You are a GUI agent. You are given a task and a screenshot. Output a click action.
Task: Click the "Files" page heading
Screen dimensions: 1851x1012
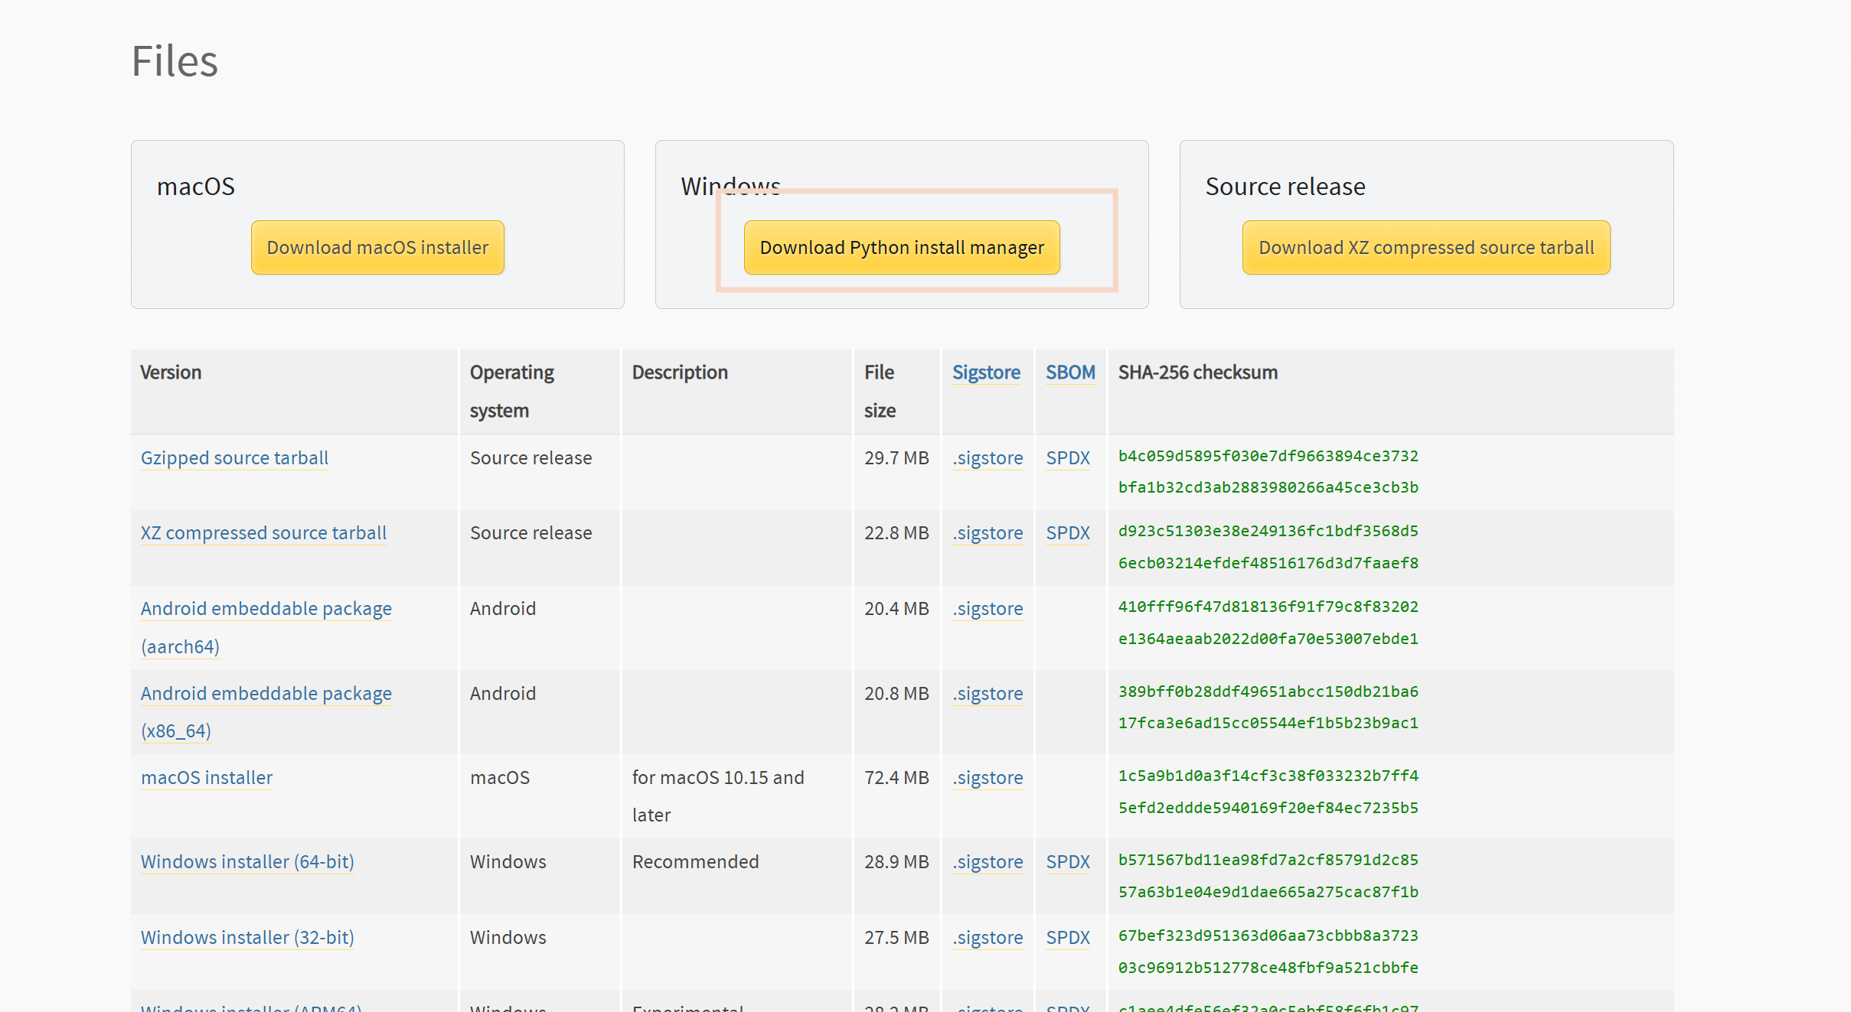pyautogui.click(x=175, y=61)
